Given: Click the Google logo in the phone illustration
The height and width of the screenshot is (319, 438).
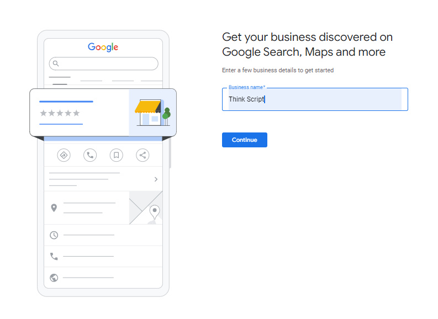Looking at the screenshot, I should [103, 47].
